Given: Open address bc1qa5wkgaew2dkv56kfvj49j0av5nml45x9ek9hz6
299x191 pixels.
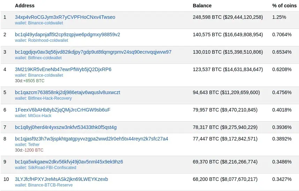Looking at the screenshot, I should [x=69, y=162].
